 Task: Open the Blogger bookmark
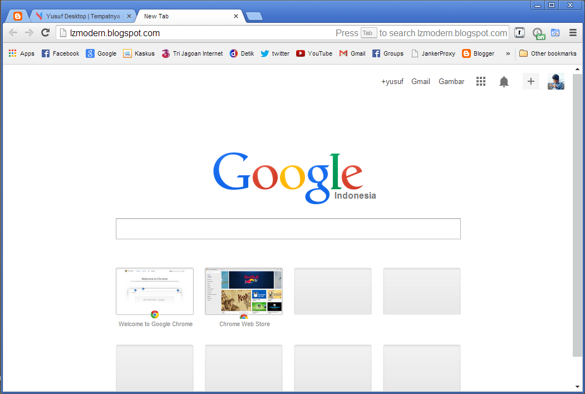(478, 53)
